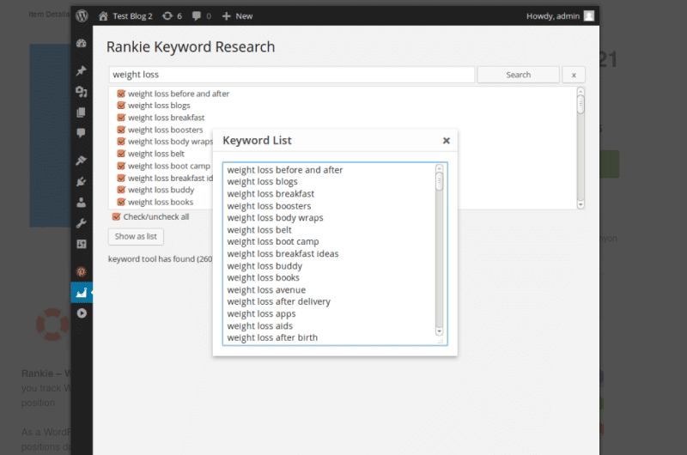Open the Plugins sidebar icon
The height and width of the screenshot is (455, 687).
click(82, 181)
